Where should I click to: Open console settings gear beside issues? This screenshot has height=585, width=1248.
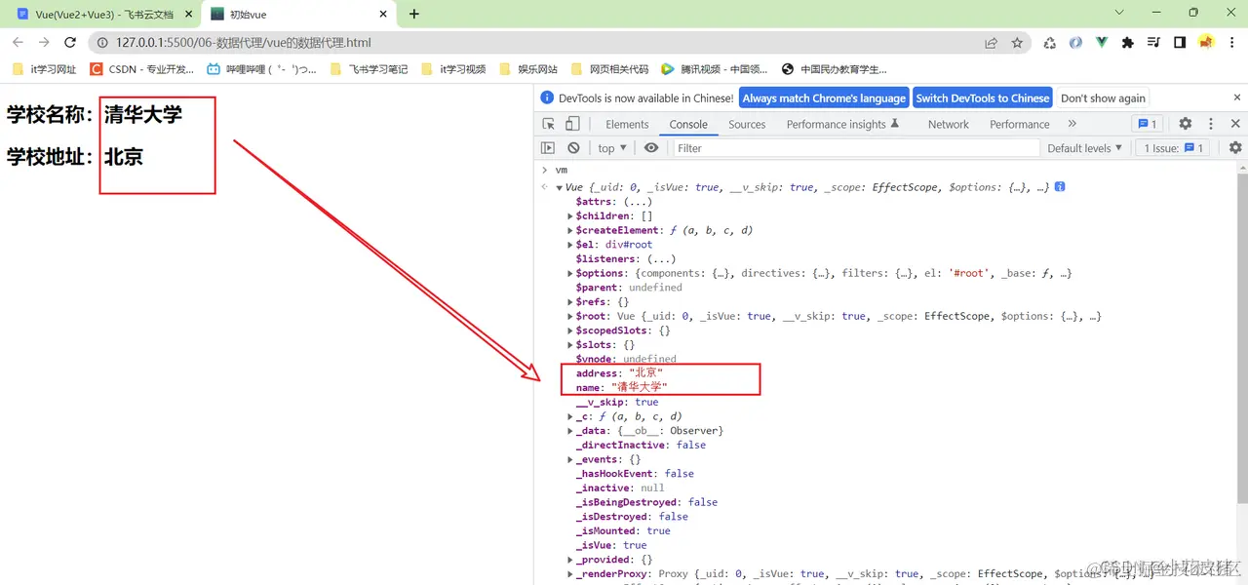[x=1235, y=148]
